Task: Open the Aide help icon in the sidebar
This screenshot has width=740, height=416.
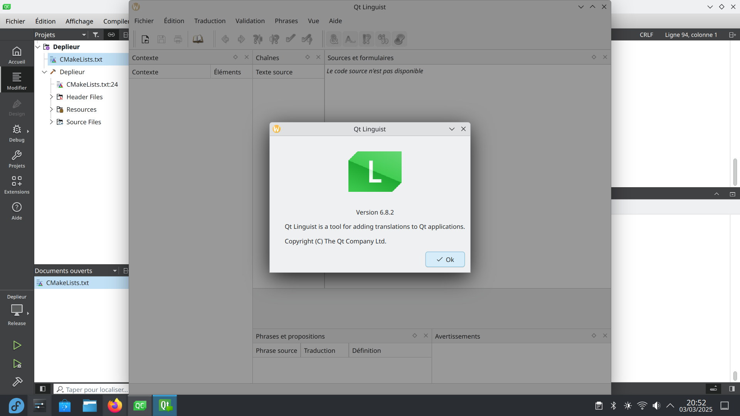Action: pyautogui.click(x=17, y=211)
